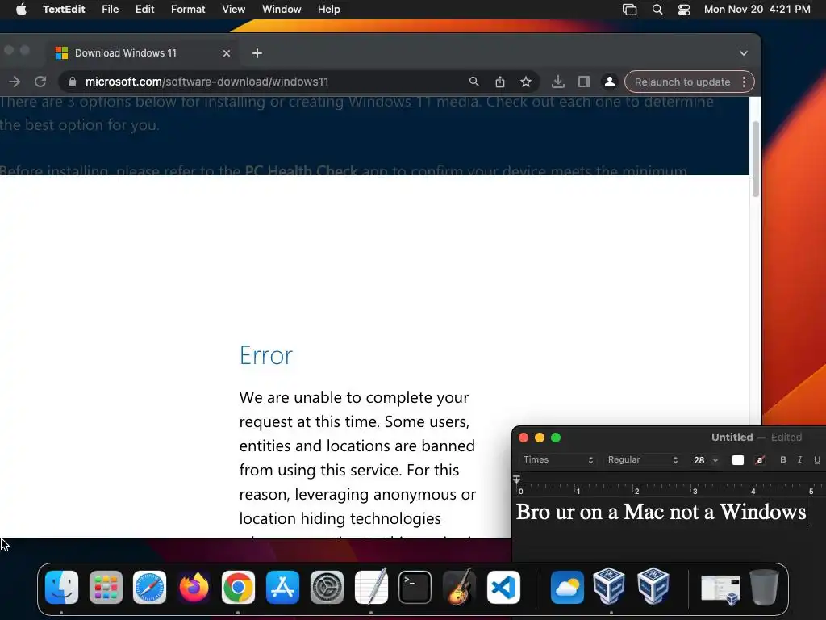The width and height of the screenshot is (826, 620).
Task: Open the View menu
Action: click(x=233, y=10)
